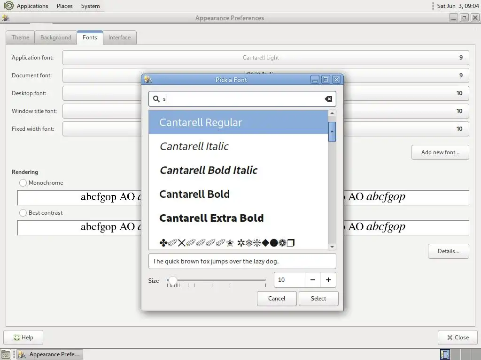Click the magnifier search icon in Pick a Font
481x360 pixels.
(156, 99)
